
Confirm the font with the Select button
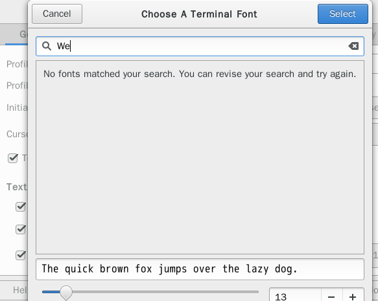pyautogui.click(x=342, y=14)
